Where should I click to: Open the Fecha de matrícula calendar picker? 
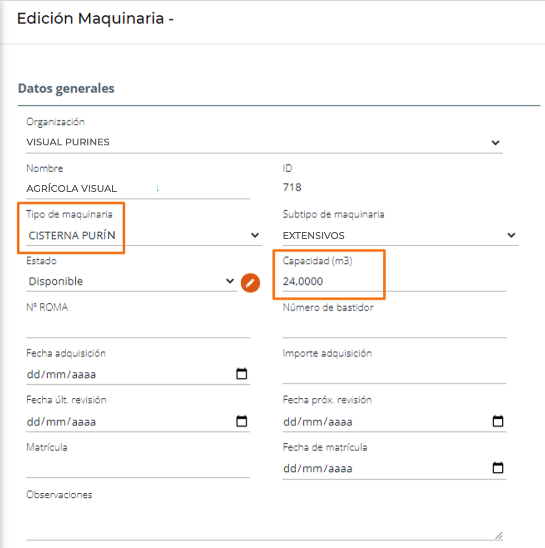pos(498,468)
